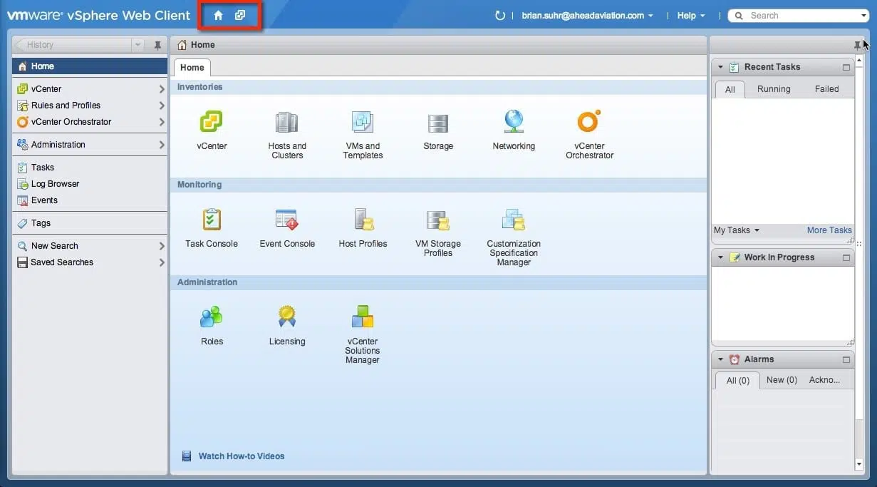Collapse the Recent Tasks panel

coord(720,67)
